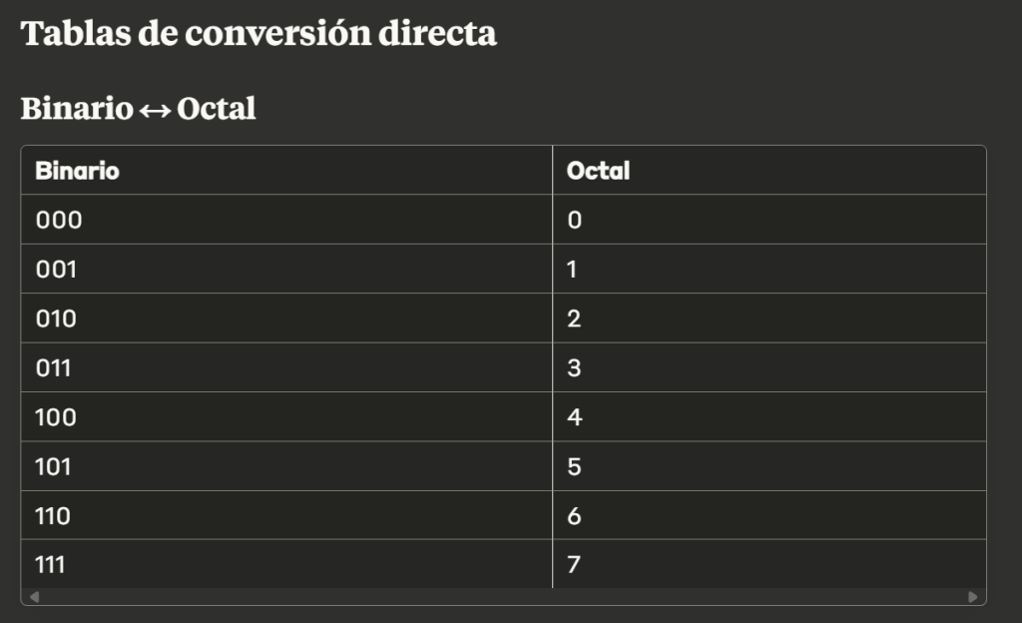Image resolution: width=1022 pixels, height=623 pixels.
Task: Click the binary cell 000
Action: (x=59, y=220)
